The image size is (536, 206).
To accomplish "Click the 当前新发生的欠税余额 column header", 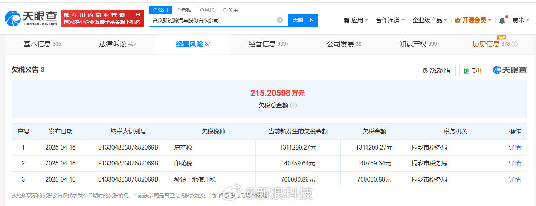I will coord(298,131).
